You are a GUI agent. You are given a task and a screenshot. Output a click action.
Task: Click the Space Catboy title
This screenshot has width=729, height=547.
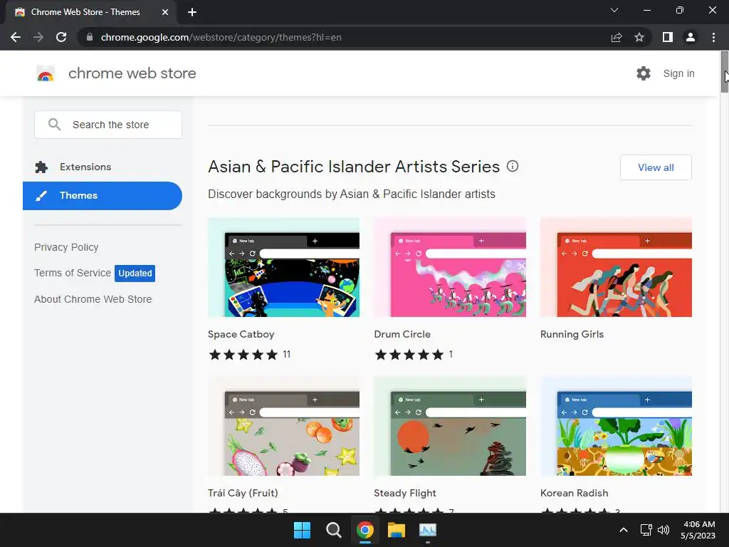click(241, 334)
